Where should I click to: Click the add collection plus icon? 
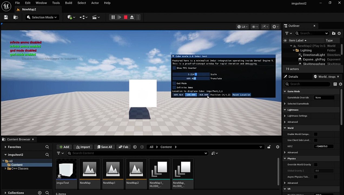pos(40,193)
